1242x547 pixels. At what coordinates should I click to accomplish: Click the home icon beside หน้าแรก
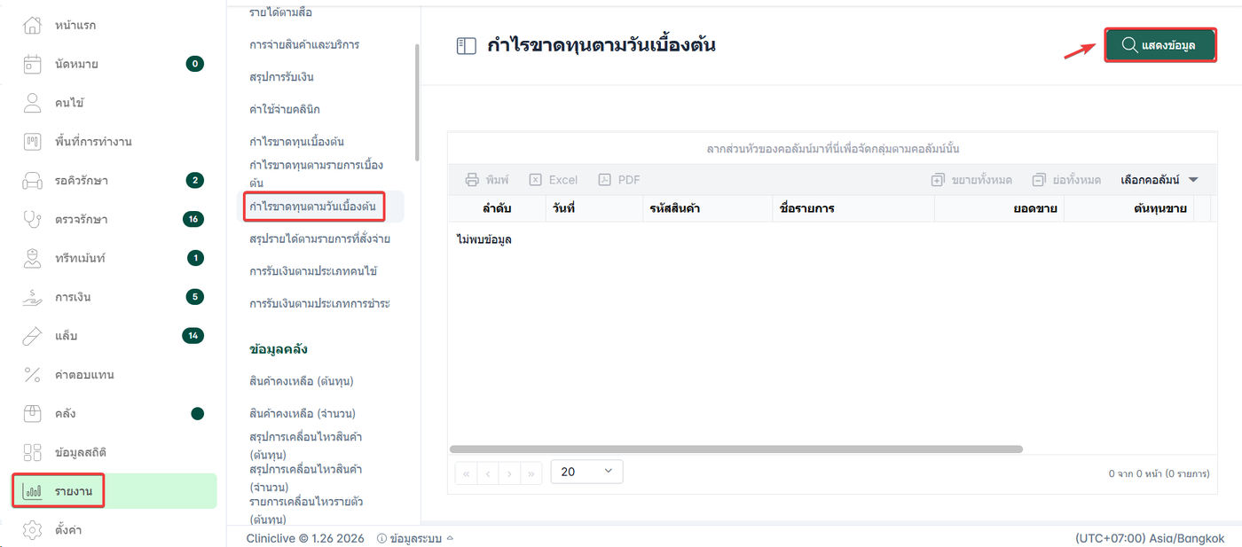[x=33, y=25]
